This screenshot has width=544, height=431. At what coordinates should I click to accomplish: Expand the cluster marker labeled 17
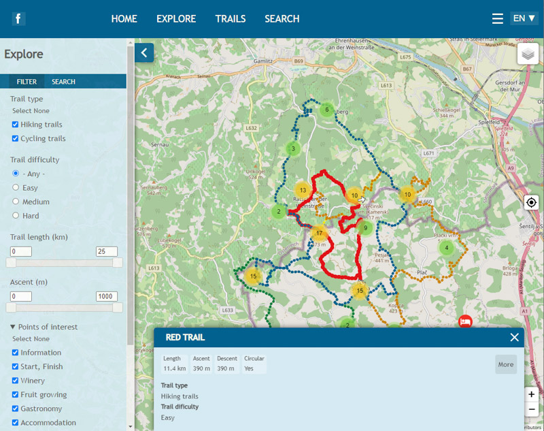coord(319,234)
